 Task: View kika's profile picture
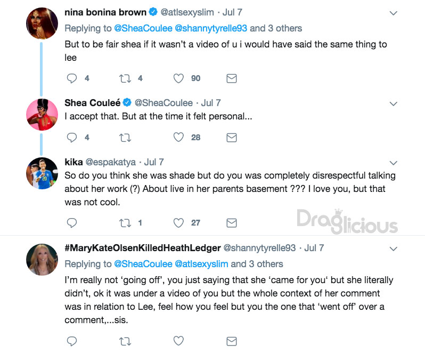[x=42, y=173]
